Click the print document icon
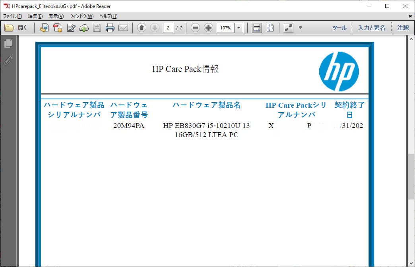Image resolution: width=415 pixels, height=267 pixels. (x=110, y=28)
